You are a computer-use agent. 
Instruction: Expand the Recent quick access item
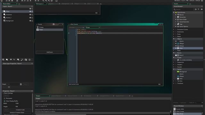[x=176, y=15]
